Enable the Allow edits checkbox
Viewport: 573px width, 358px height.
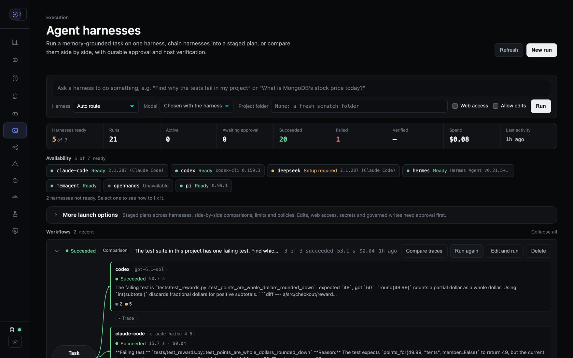click(496, 106)
